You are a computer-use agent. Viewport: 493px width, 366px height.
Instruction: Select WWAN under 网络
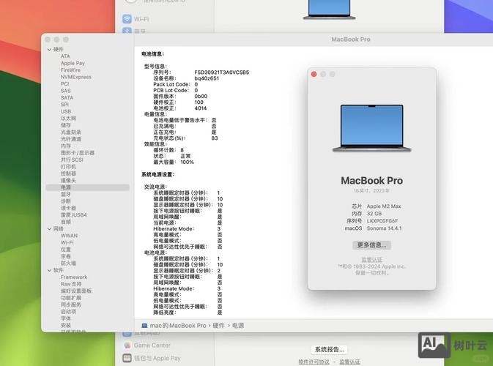[x=69, y=236]
